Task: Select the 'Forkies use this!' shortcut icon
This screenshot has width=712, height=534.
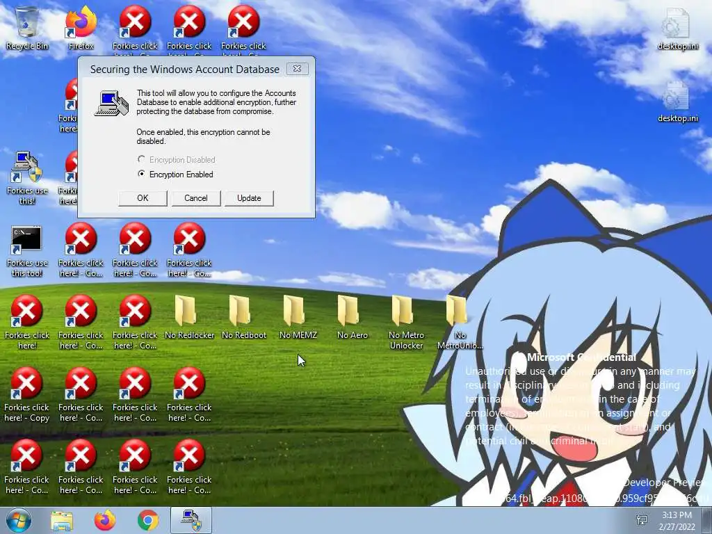Action: (27, 177)
